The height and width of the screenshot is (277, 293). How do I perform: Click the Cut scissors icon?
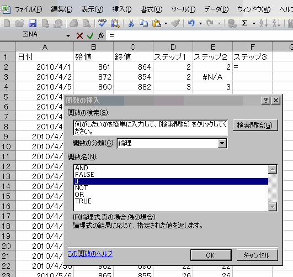tap(131, 23)
